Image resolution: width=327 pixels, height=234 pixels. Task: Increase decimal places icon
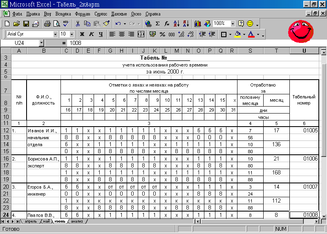(181, 34)
